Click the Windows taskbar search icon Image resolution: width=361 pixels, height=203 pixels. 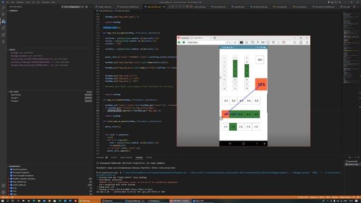pos(7,201)
